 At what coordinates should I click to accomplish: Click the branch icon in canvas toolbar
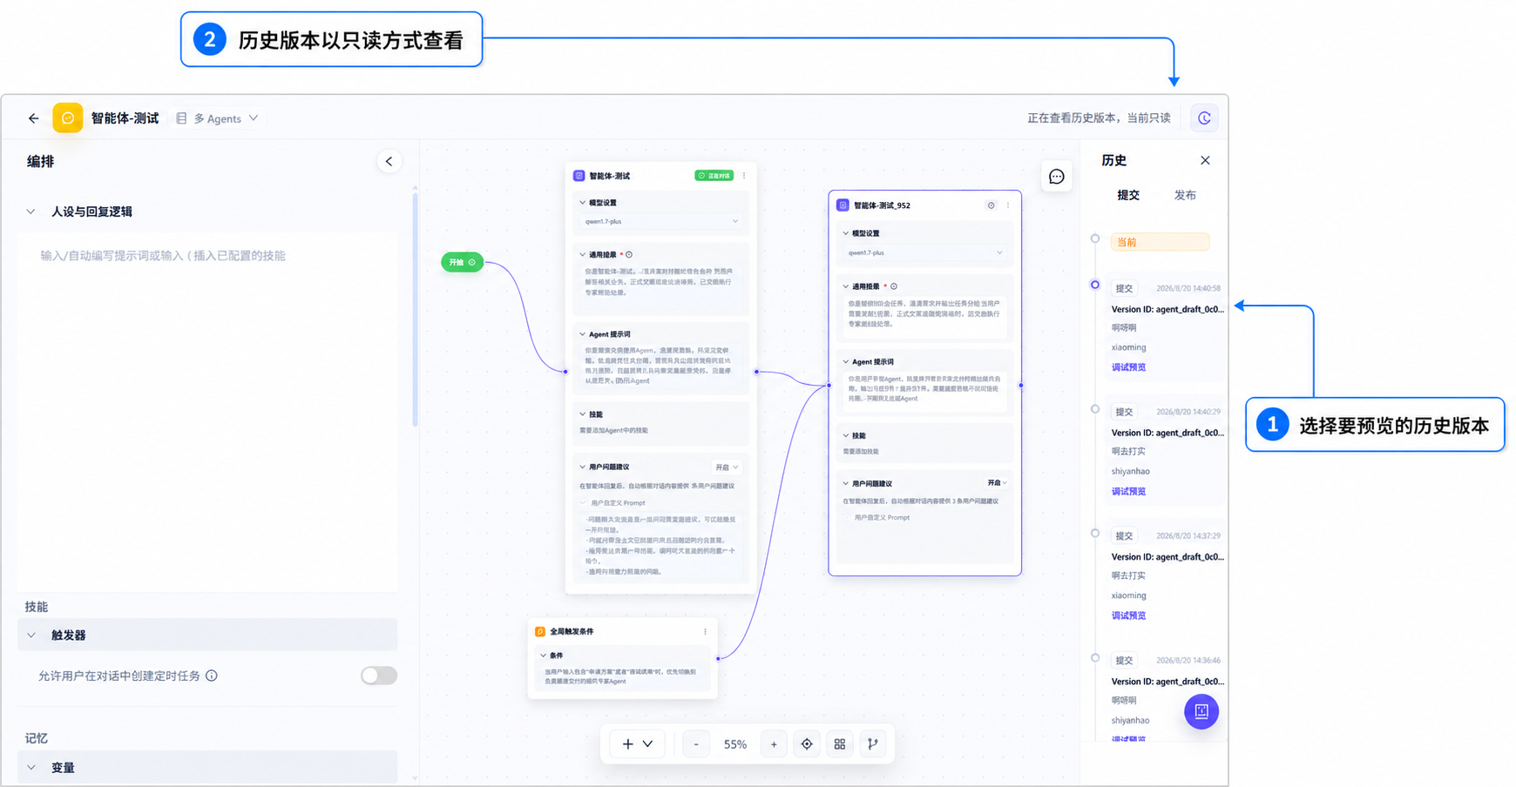tap(872, 744)
